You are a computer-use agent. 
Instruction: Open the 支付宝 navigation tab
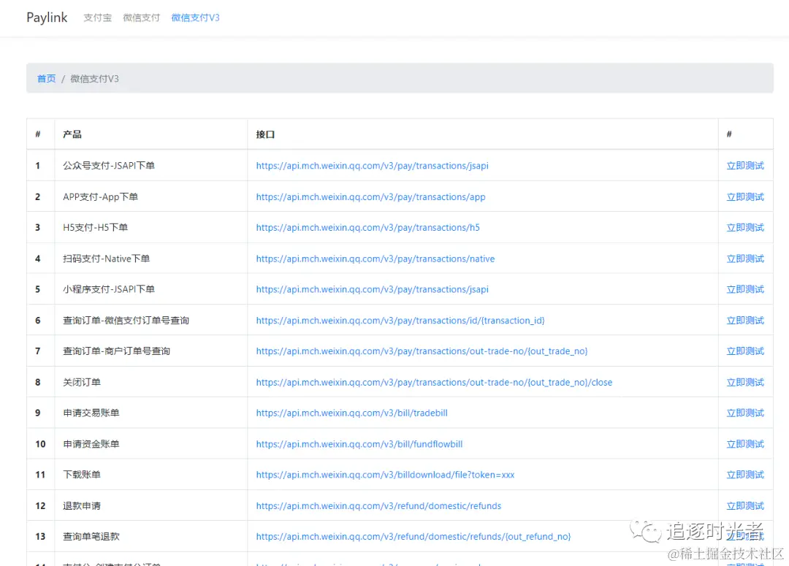97,18
